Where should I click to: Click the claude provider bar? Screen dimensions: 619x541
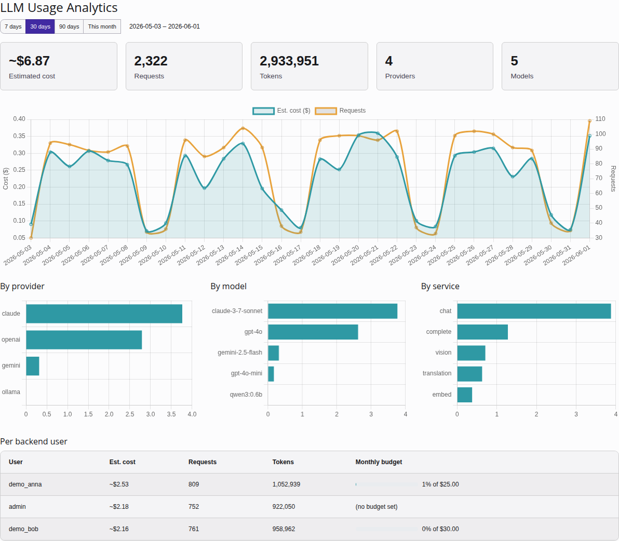tap(104, 314)
